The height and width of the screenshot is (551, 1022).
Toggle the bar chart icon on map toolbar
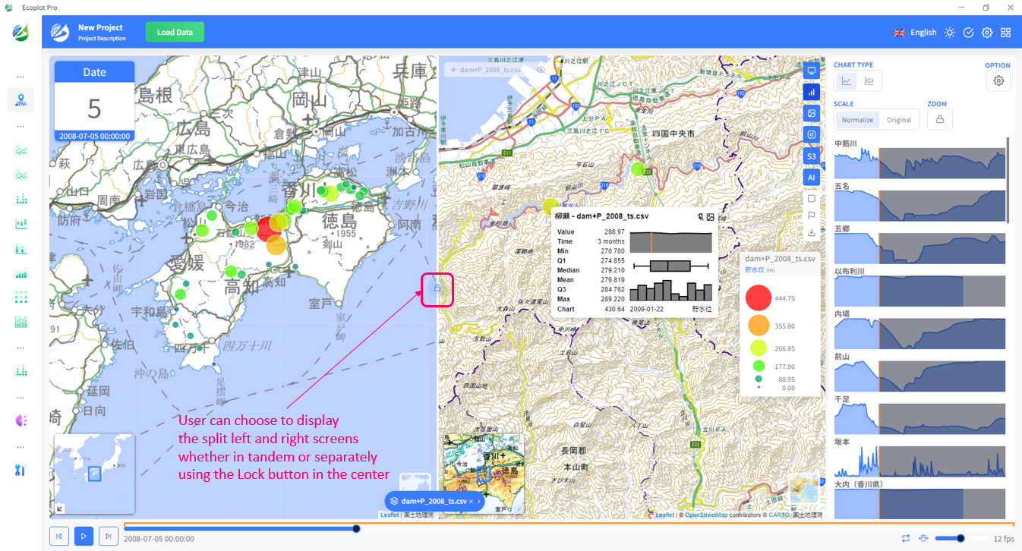(812, 92)
